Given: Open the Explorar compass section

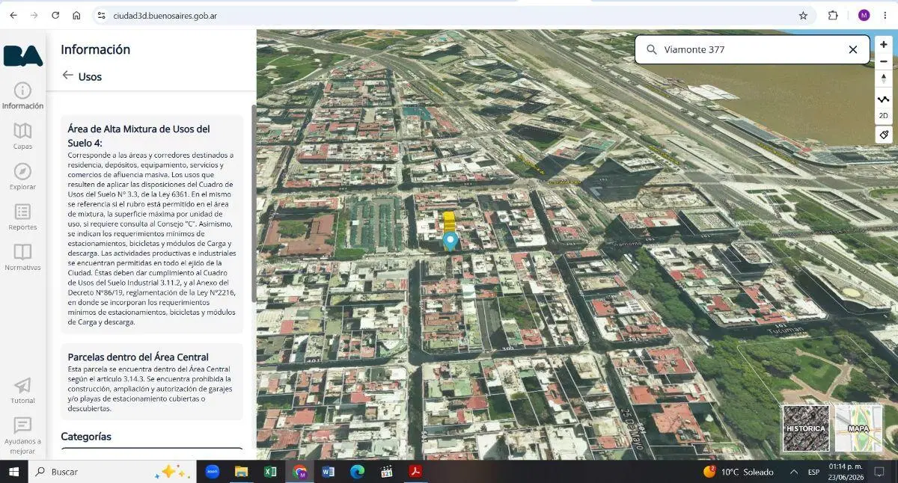Looking at the screenshot, I should tap(22, 176).
